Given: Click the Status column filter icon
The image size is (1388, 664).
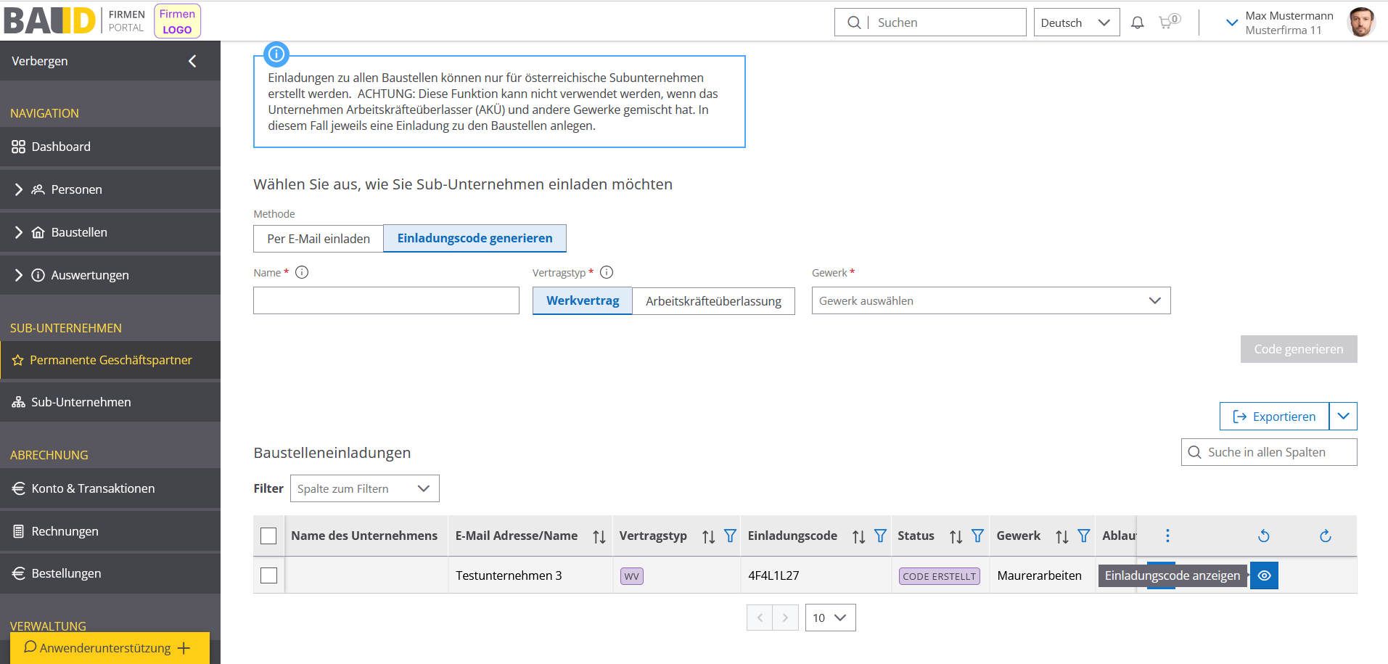Looking at the screenshot, I should (977, 536).
